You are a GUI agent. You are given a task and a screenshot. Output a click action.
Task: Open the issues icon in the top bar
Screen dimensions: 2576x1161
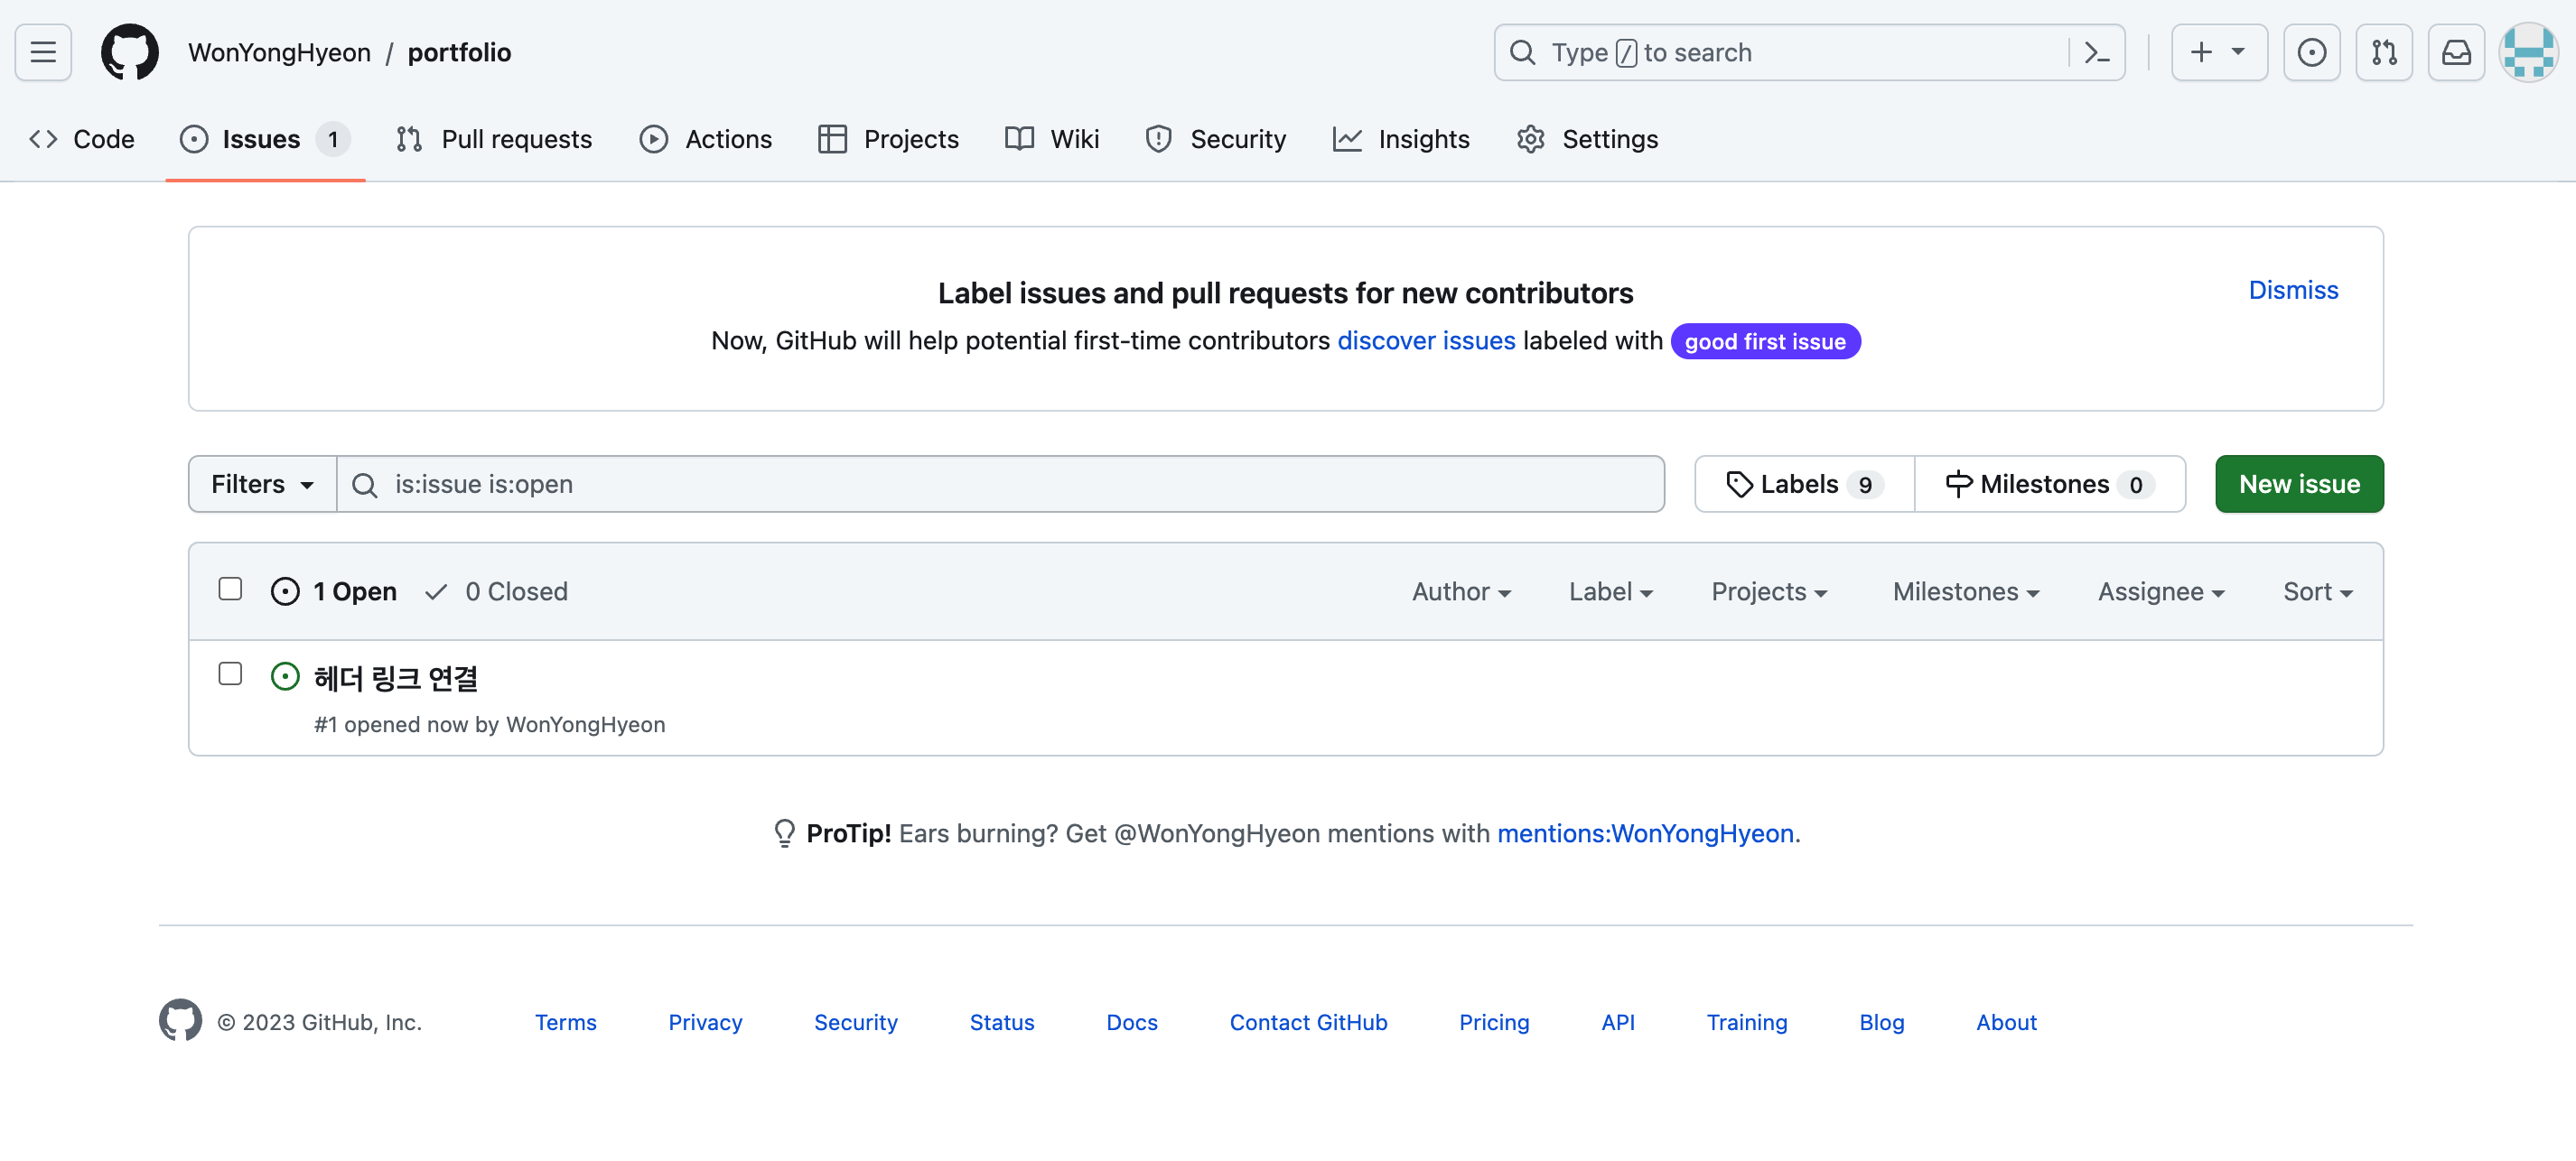tap(2311, 52)
